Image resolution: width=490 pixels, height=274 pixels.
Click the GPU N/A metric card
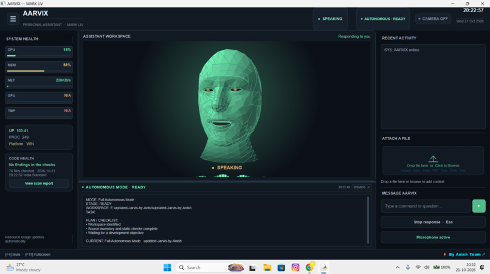click(x=39, y=98)
